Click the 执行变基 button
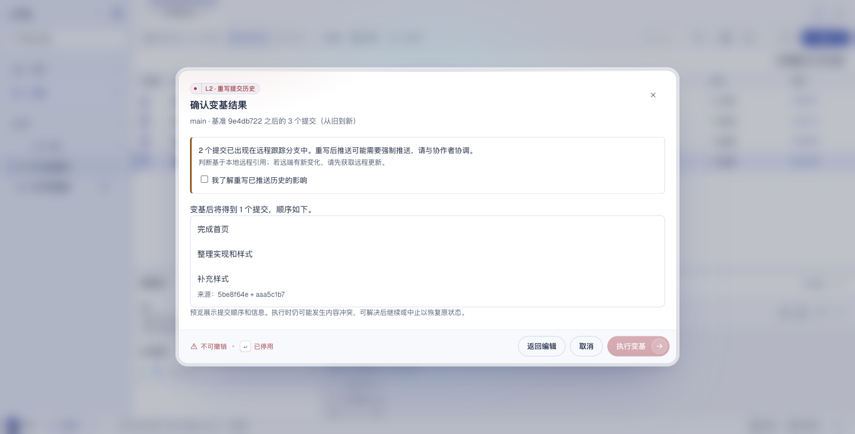Viewport: 855px width, 434px height. pos(638,347)
